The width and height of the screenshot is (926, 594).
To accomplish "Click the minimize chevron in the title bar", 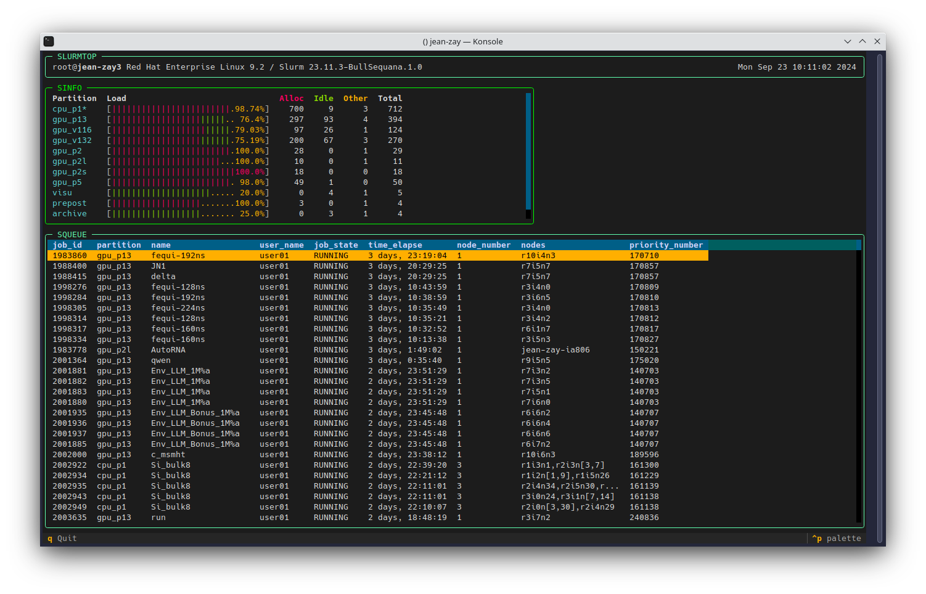I will [848, 41].
